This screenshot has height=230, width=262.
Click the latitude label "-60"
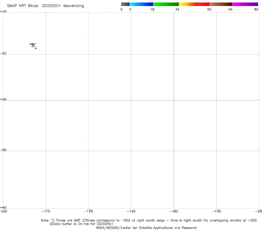pos(3,207)
